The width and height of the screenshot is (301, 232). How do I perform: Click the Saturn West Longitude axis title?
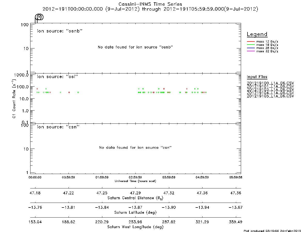[x=135, y=227]
